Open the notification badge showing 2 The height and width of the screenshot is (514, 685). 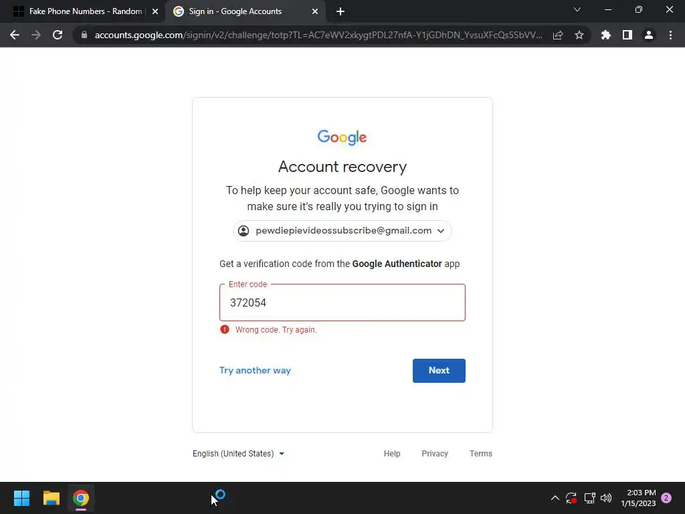click(666, 498)
